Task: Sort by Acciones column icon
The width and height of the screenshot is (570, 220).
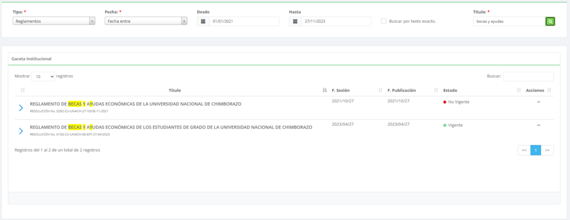Action: (549, 90)
